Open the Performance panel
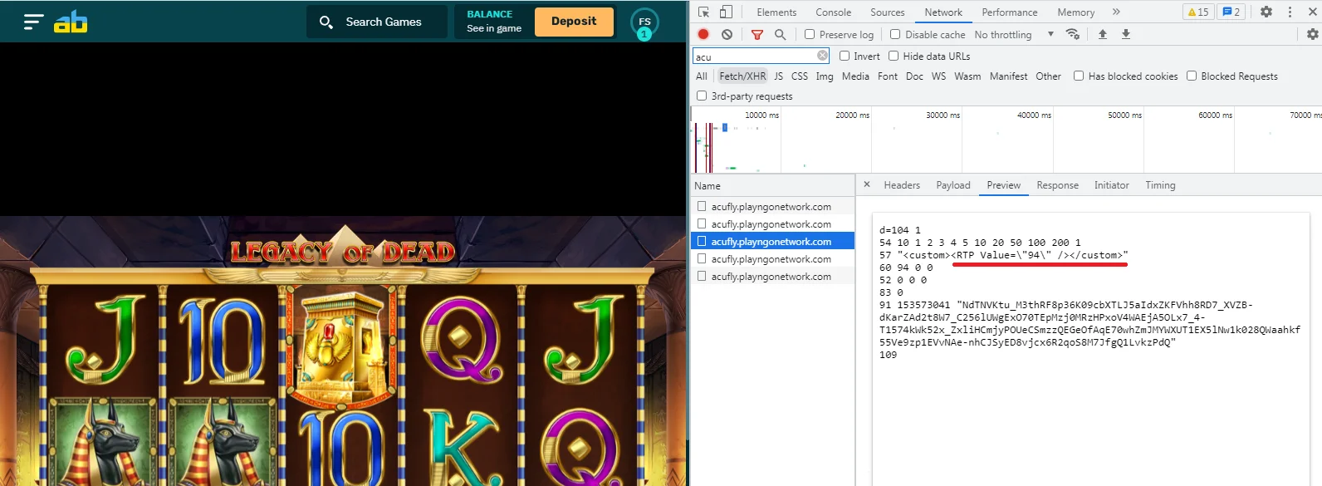Image resolution: width=1322 pixels, height=486 pixels. tap(1009, 12)
